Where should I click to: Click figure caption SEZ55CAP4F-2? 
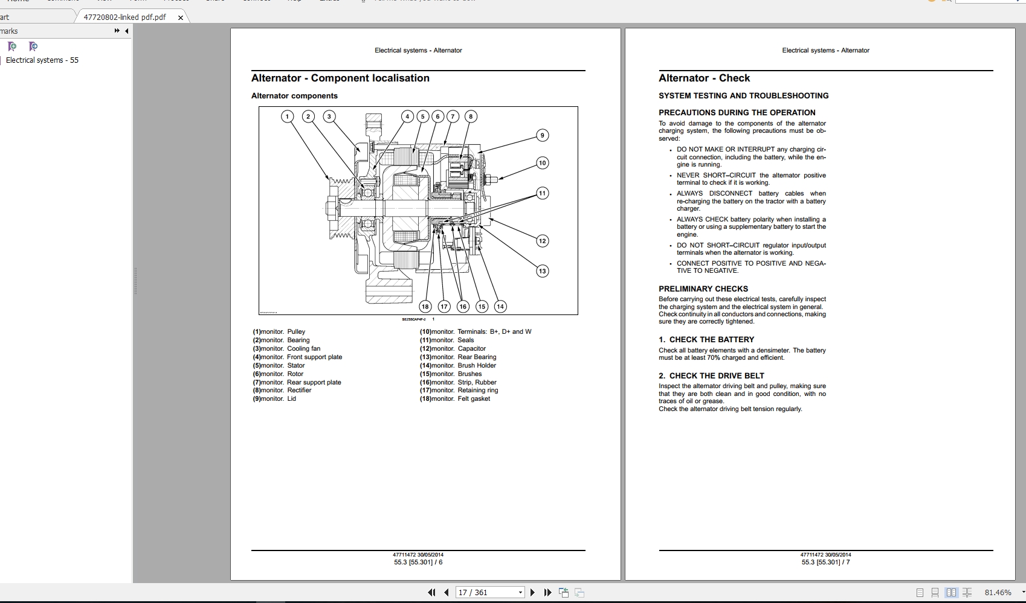coord(414,319)
